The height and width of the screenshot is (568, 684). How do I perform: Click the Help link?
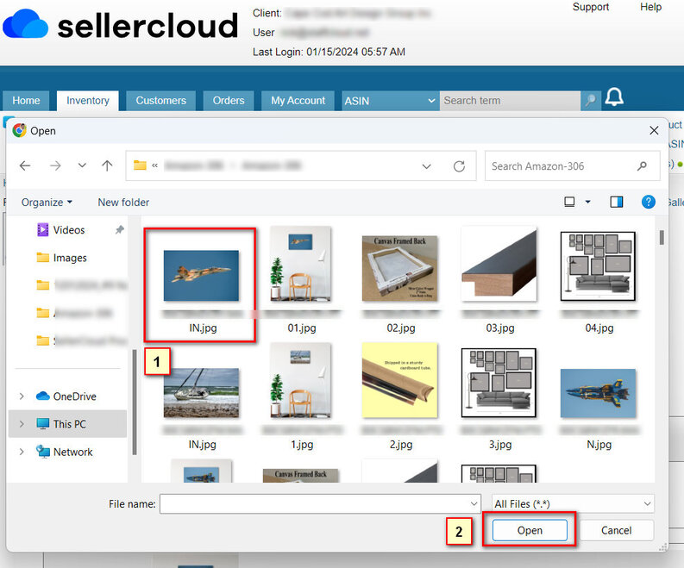650,7
